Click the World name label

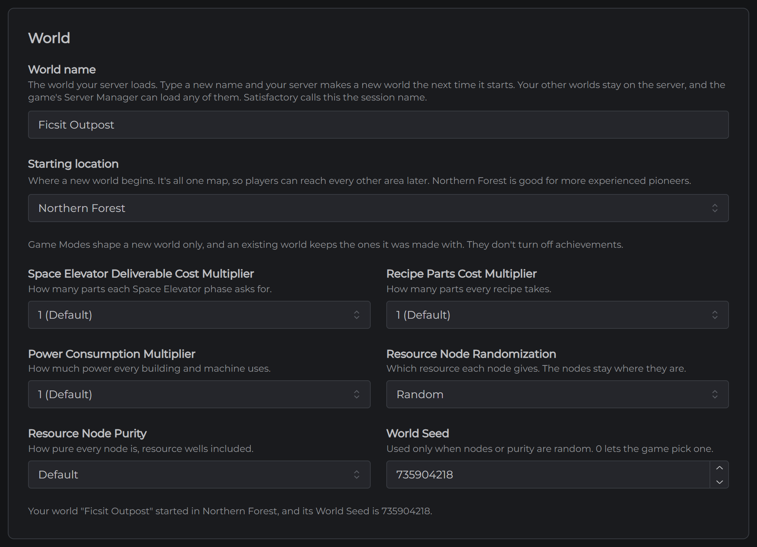(62, 69)
